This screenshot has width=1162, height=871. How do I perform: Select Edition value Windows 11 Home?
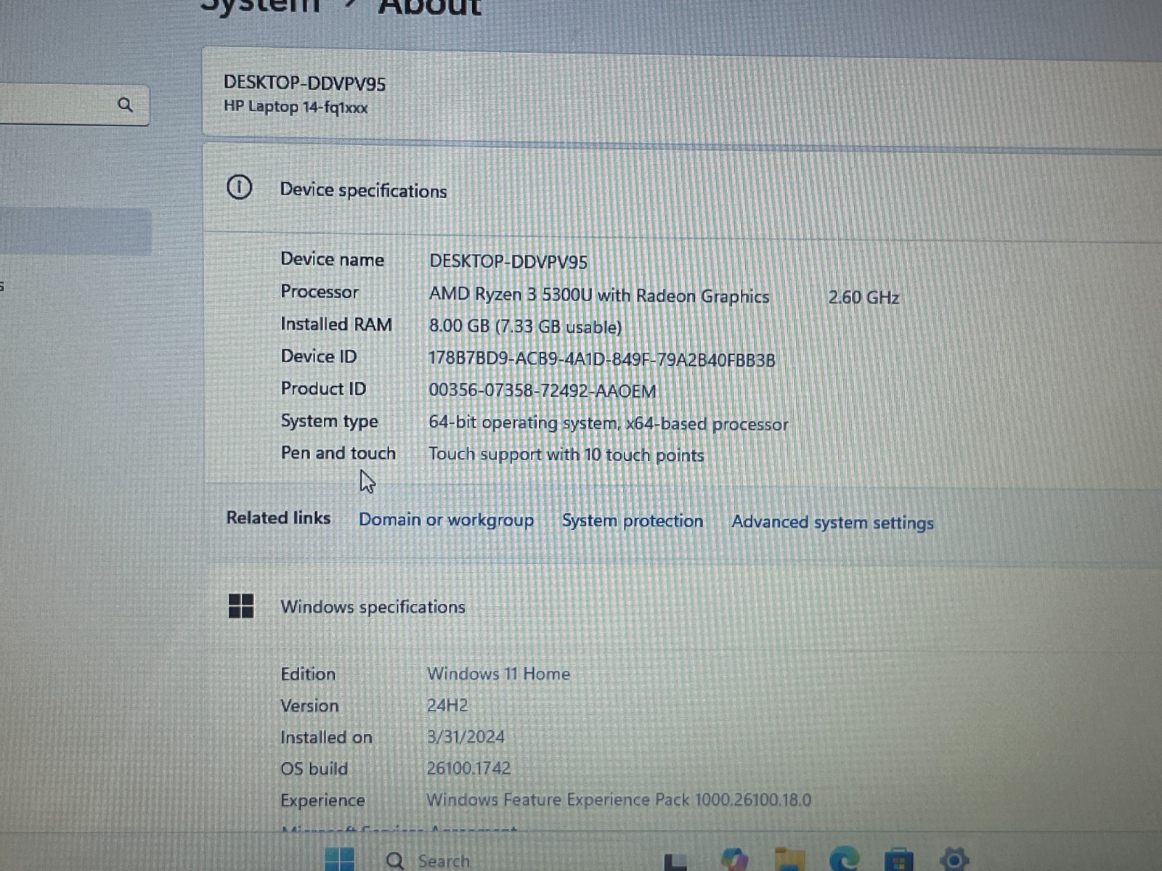498,674
